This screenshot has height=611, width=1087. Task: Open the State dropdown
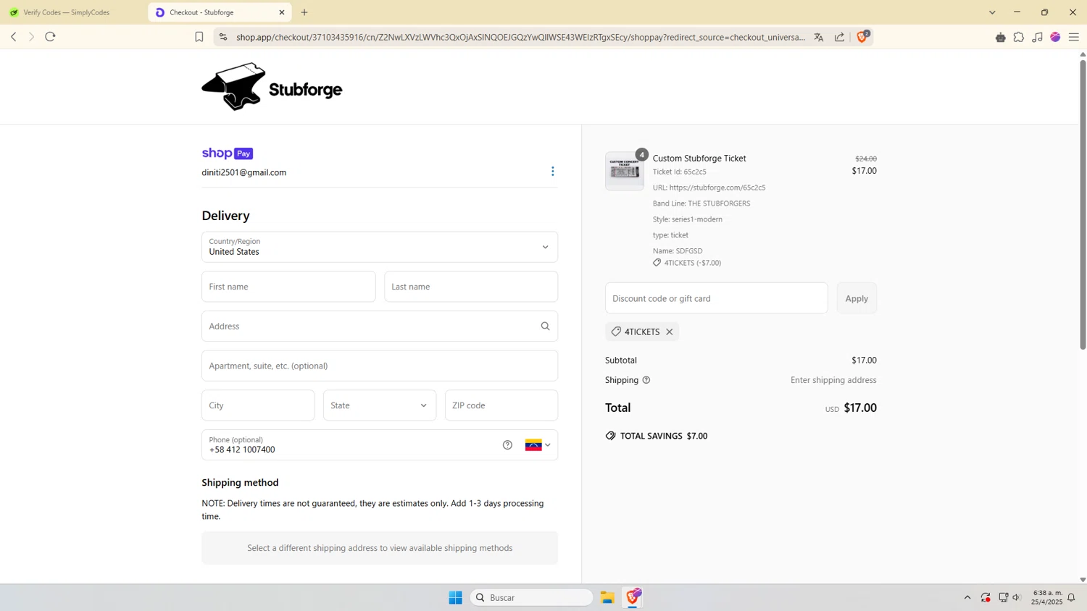pos(380,405)
